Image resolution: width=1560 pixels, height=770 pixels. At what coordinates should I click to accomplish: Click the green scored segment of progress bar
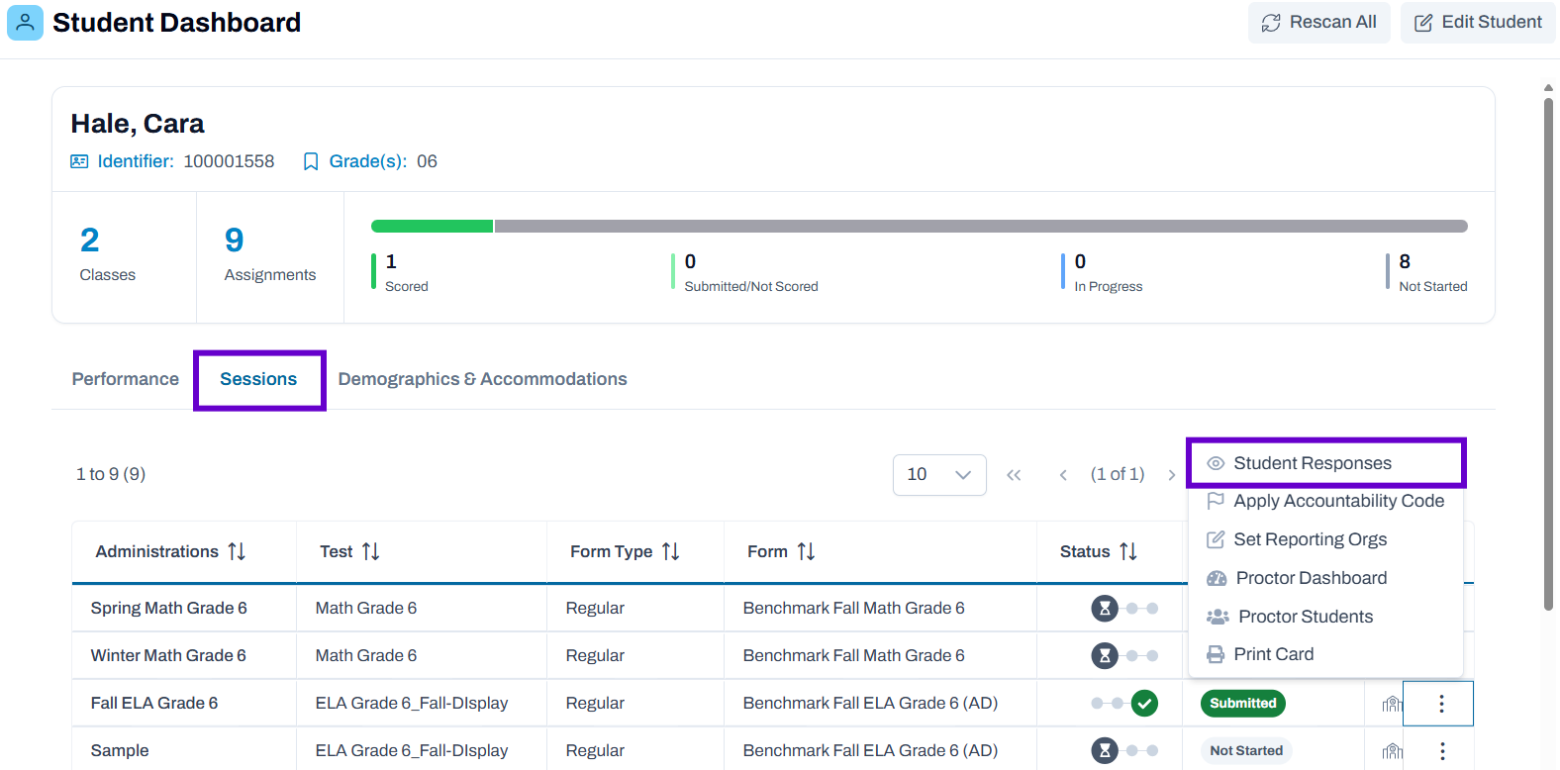click(x=432, y=226)
